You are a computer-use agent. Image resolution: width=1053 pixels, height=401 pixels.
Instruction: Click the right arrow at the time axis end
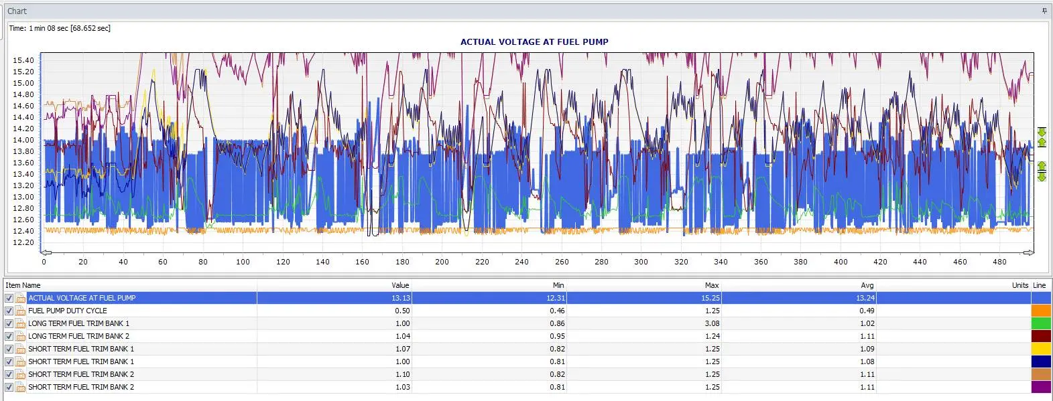coord(1030,253)
